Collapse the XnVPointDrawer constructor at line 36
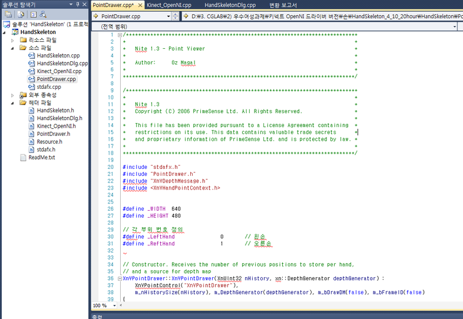 pos(120,278)
